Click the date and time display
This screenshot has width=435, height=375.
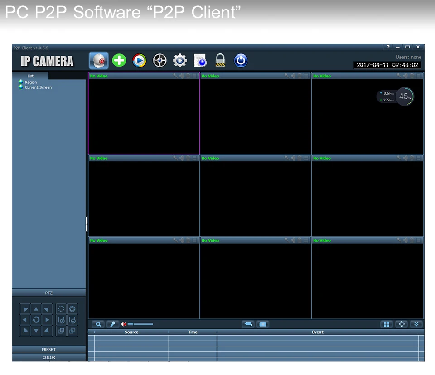[387, 65]
